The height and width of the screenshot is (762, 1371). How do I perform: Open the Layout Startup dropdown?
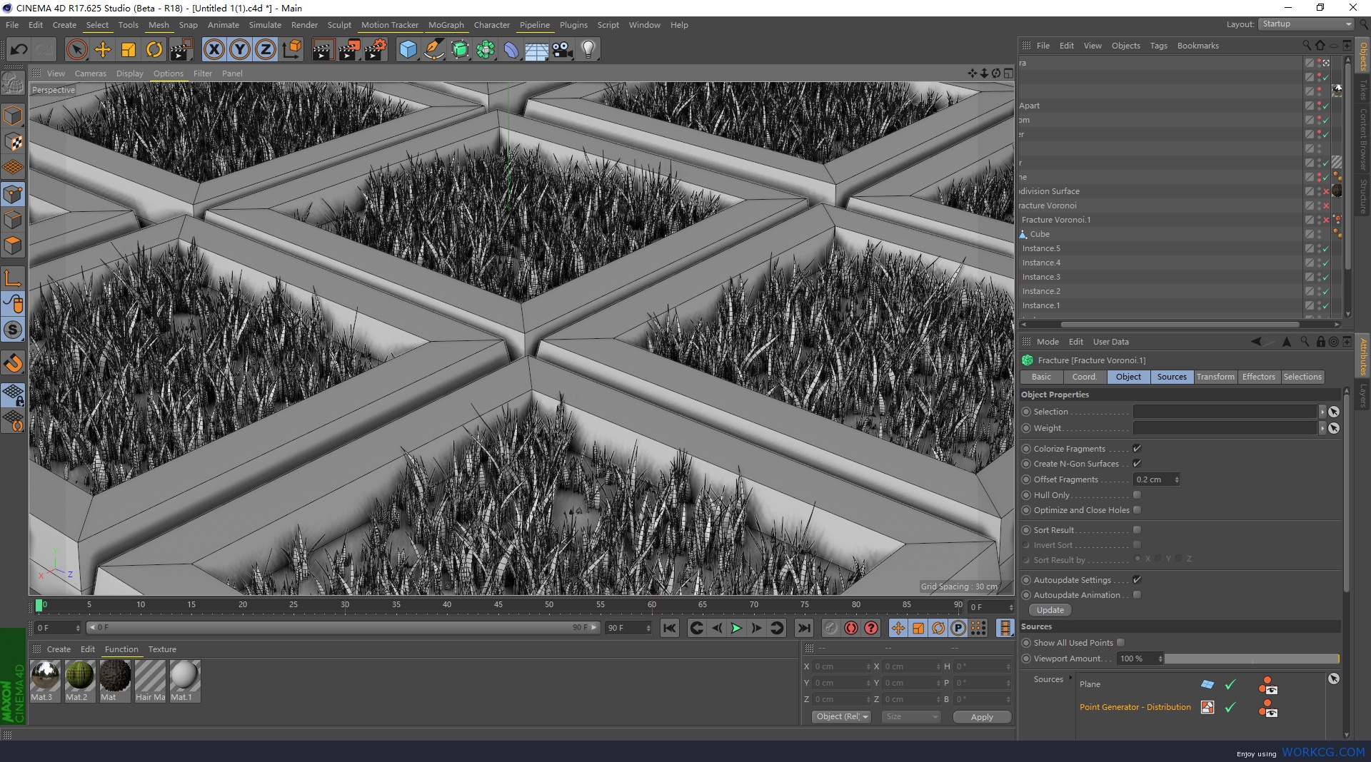(1307, 24)
